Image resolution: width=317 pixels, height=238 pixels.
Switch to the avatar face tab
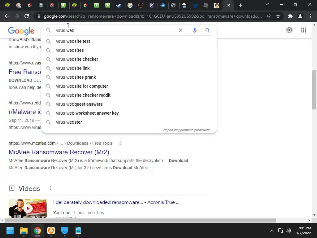point(217,5)
